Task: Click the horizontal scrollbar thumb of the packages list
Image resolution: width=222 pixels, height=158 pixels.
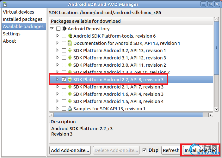Action: point(128,115)
